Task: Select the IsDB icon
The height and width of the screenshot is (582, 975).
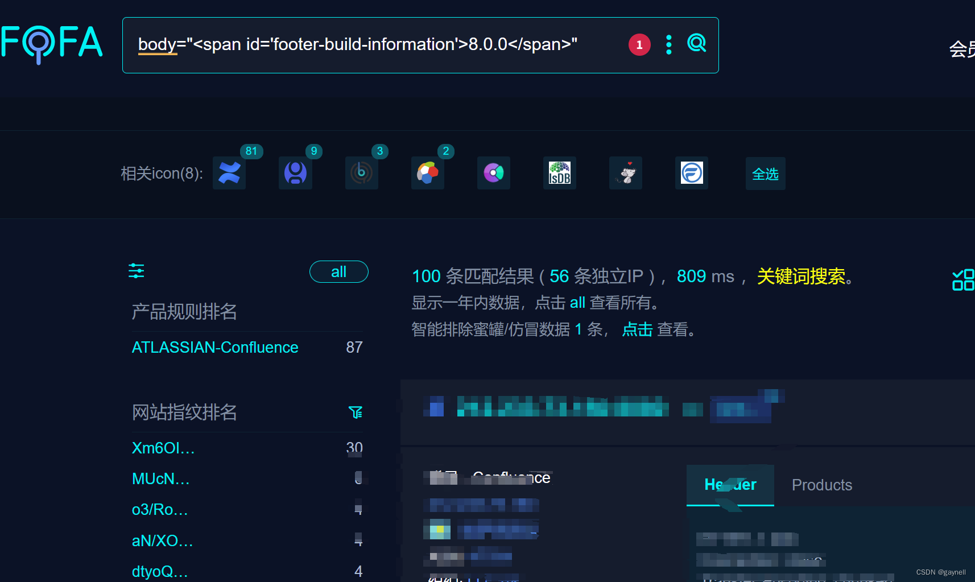Action: pyautogui.click(x=559, y=173)
